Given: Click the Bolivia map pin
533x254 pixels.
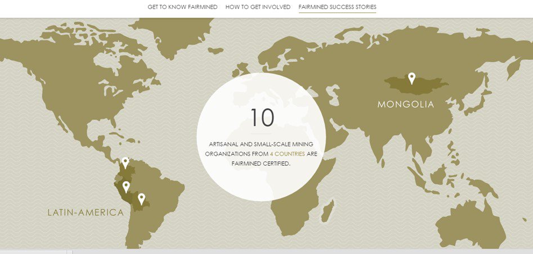Looking at the screenshot, I should [x=141, y=199].
